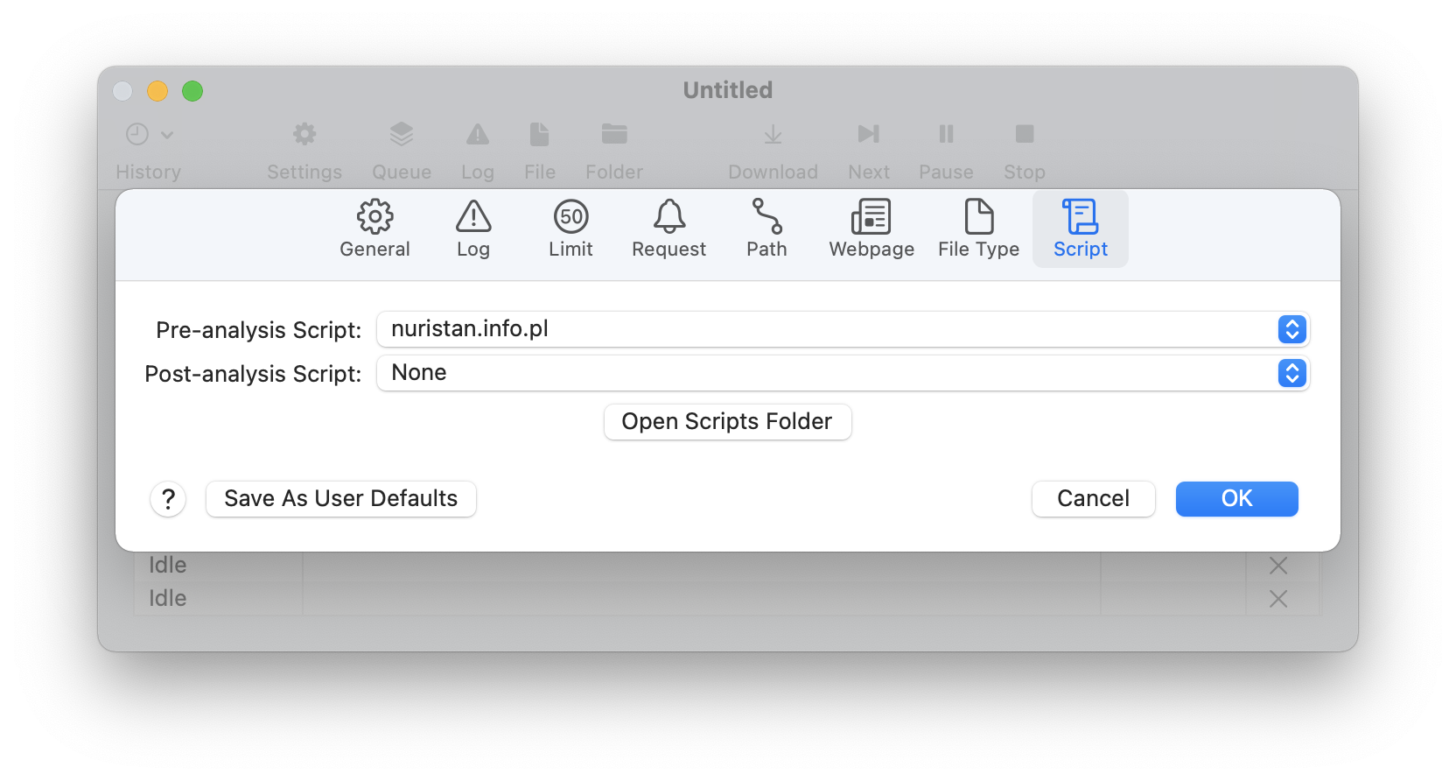Open the Limit settings pane
1456x781 pixels.
tap(570, 229)
